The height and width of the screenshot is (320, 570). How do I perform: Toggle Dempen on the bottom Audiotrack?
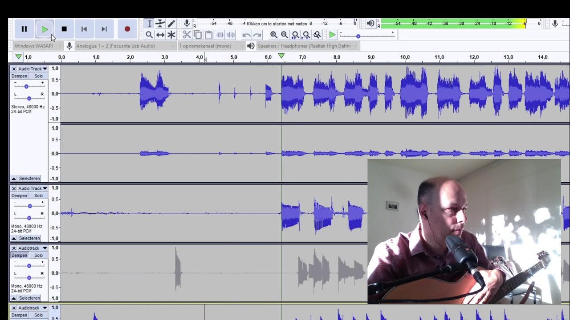click(x=19, y=315)
